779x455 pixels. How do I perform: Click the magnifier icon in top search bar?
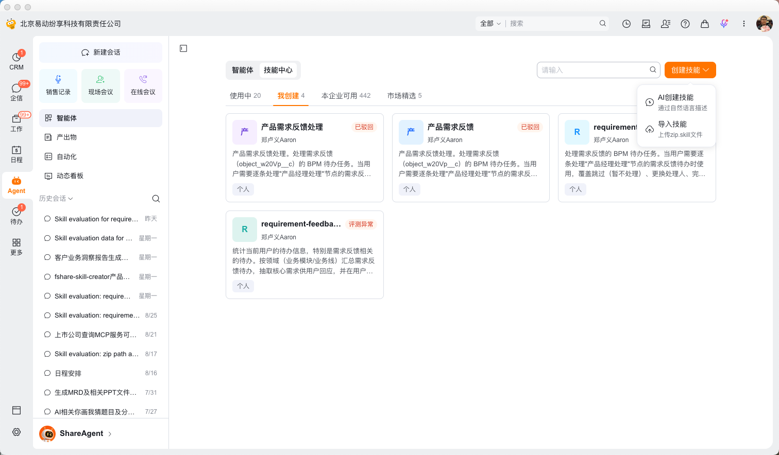coord(603,23)
